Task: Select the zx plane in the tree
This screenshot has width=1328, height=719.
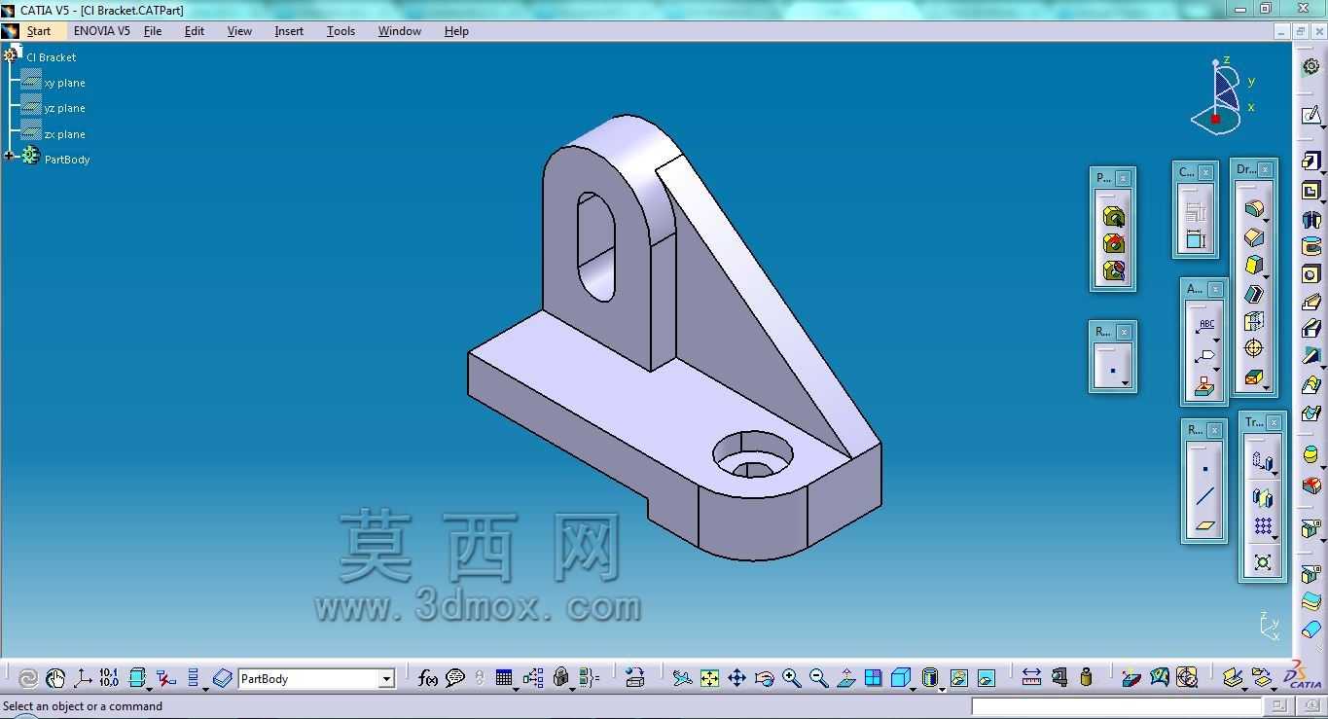Action: click(64, 134)
